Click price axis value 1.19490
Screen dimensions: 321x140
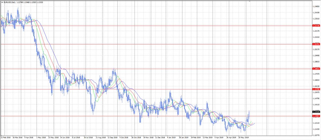coord(317,56)
